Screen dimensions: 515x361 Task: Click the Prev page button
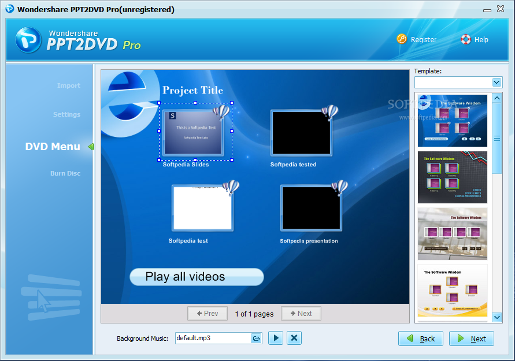click(x=208, y=314)
